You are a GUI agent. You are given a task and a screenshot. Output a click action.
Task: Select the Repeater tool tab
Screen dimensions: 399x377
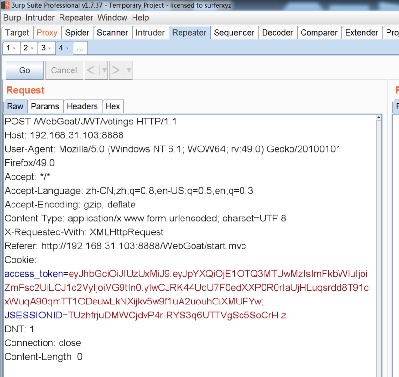189,33
